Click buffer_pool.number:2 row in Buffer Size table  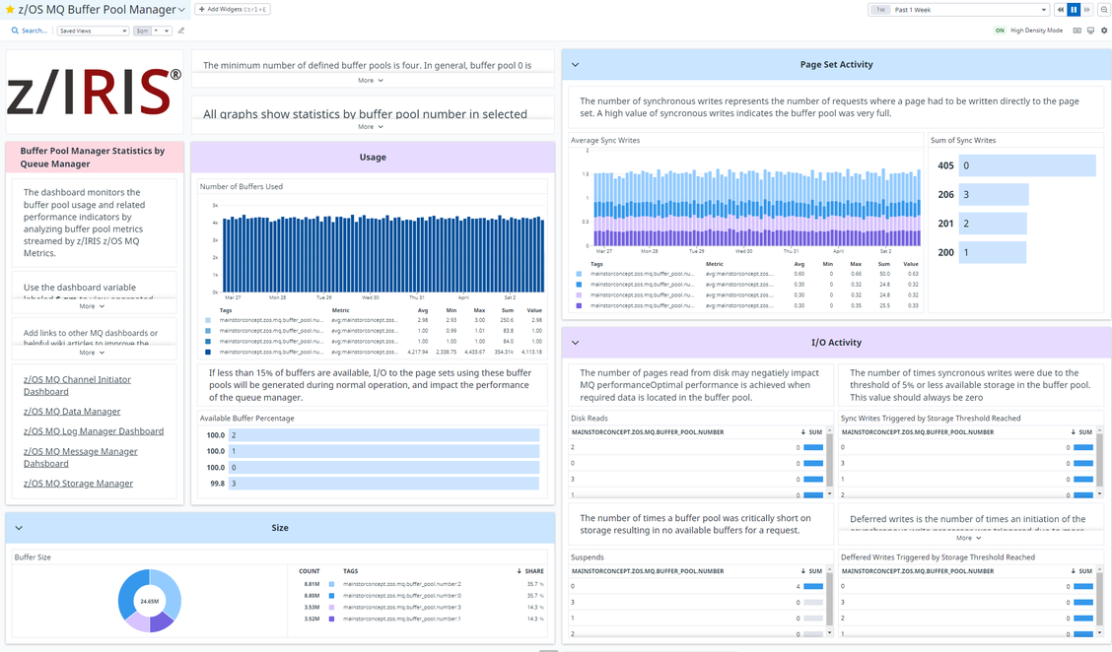[423, 584]
